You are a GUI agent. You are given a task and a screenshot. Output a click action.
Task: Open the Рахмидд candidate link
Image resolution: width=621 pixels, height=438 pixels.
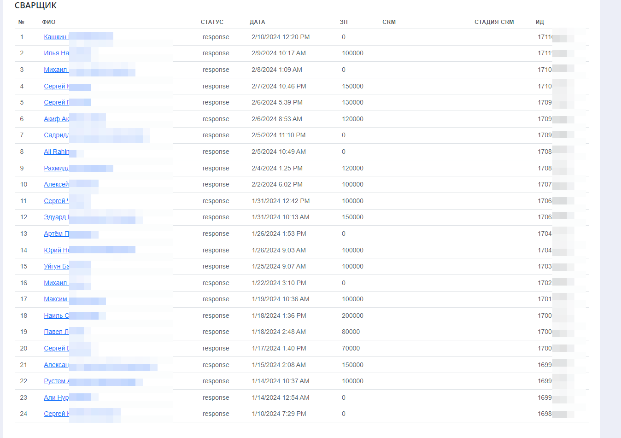(56, 168)
